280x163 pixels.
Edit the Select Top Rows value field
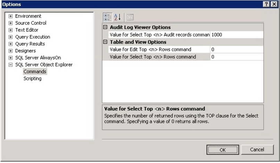237,57
